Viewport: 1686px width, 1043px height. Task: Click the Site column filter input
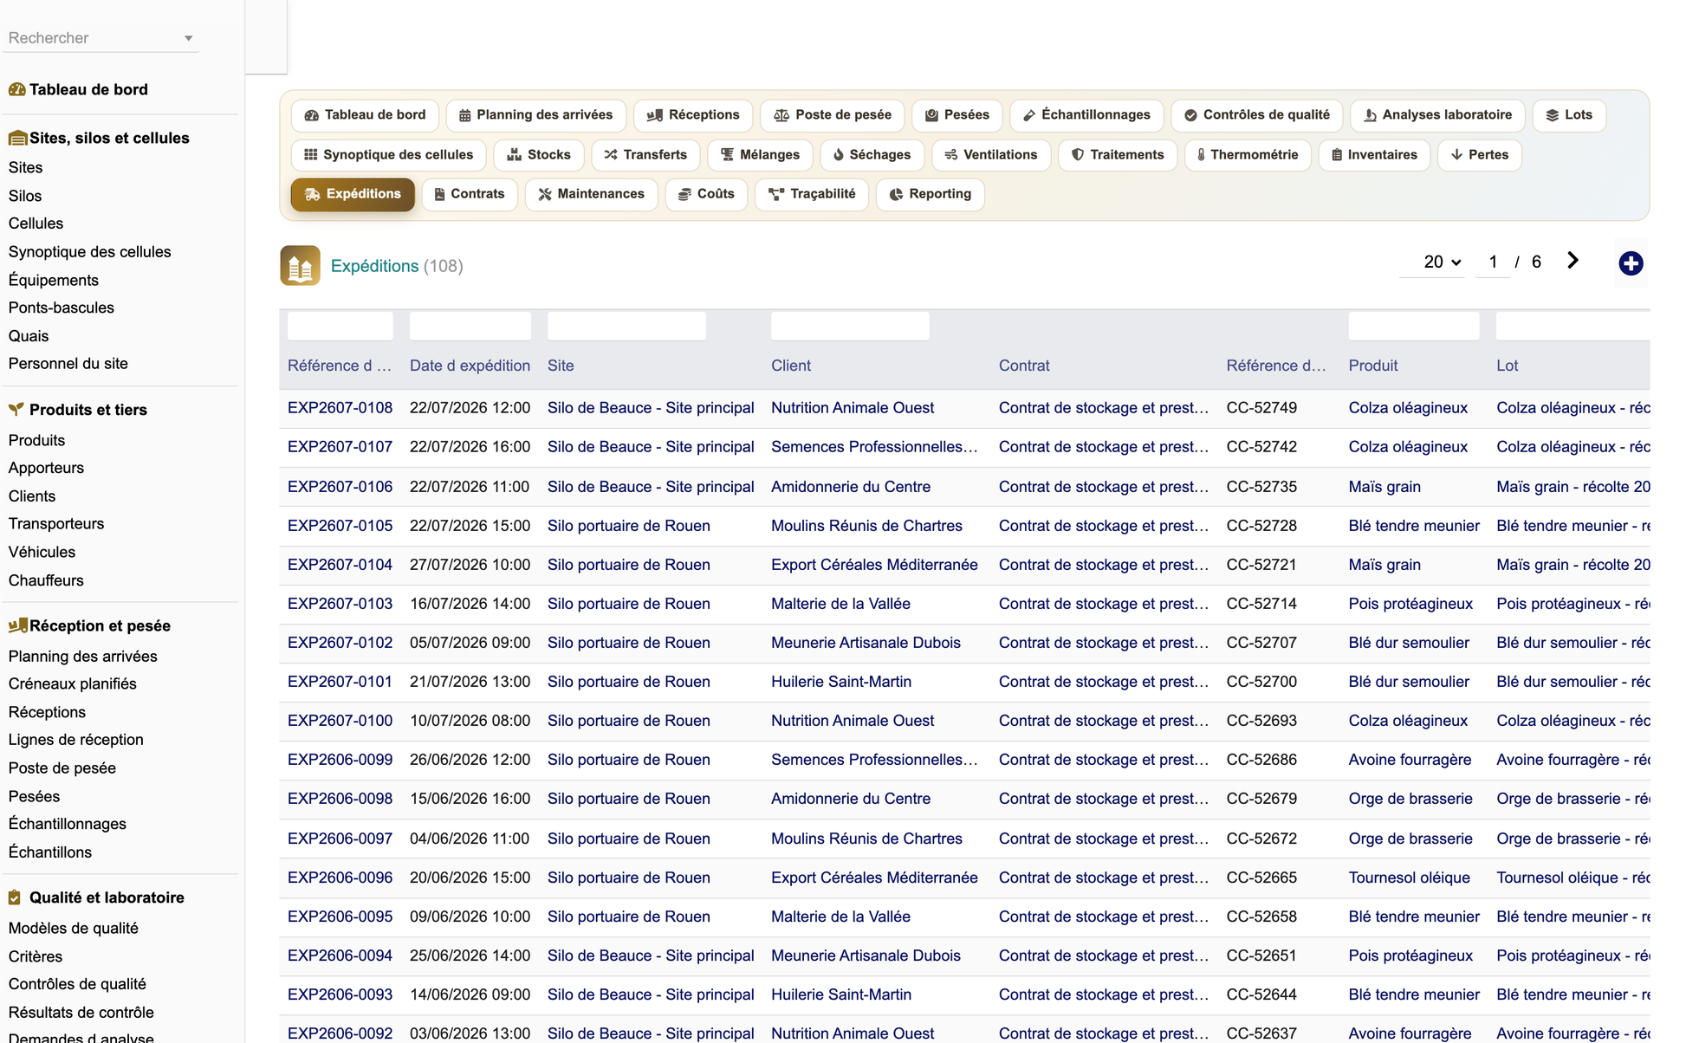click(x=626, y=327)
